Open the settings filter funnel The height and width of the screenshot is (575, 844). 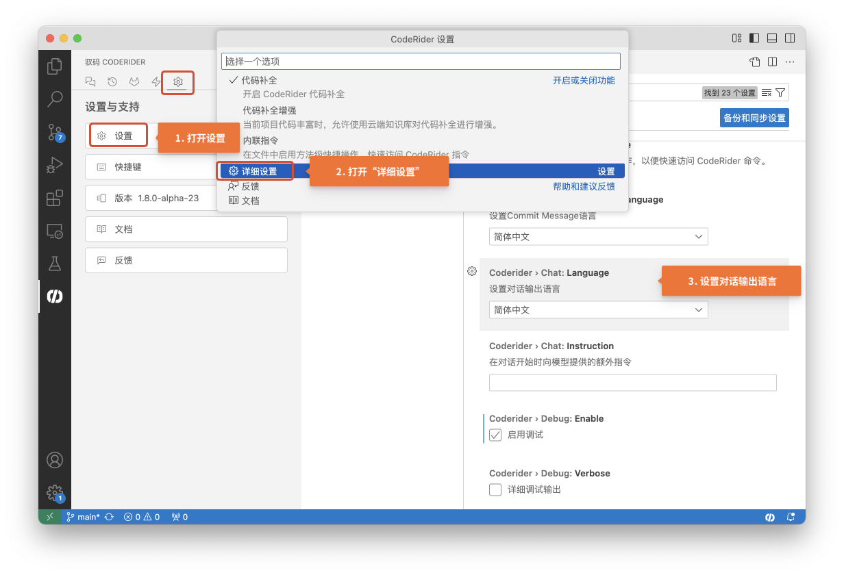pos(780,92)
